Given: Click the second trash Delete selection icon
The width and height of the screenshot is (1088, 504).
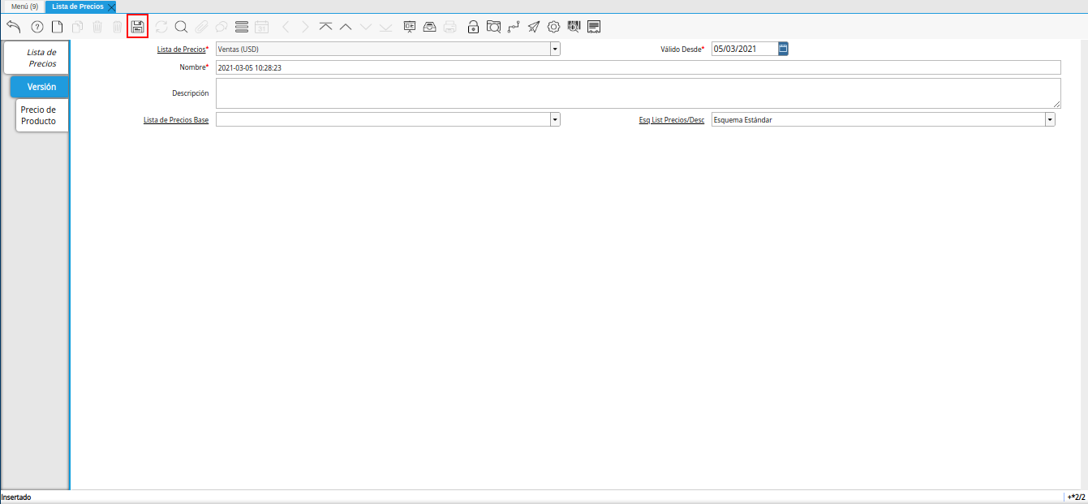Looking at the screenshot, I should tap(118, 27).
